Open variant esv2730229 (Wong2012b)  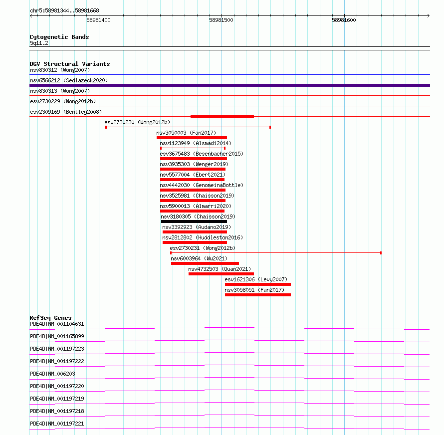[63, 101]
